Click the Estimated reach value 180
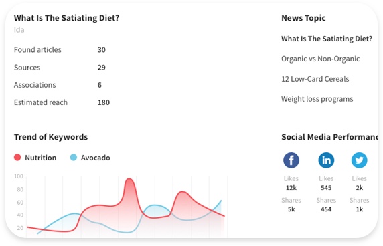The height and width of the screenshot is (246, 383). click(104, 102)
